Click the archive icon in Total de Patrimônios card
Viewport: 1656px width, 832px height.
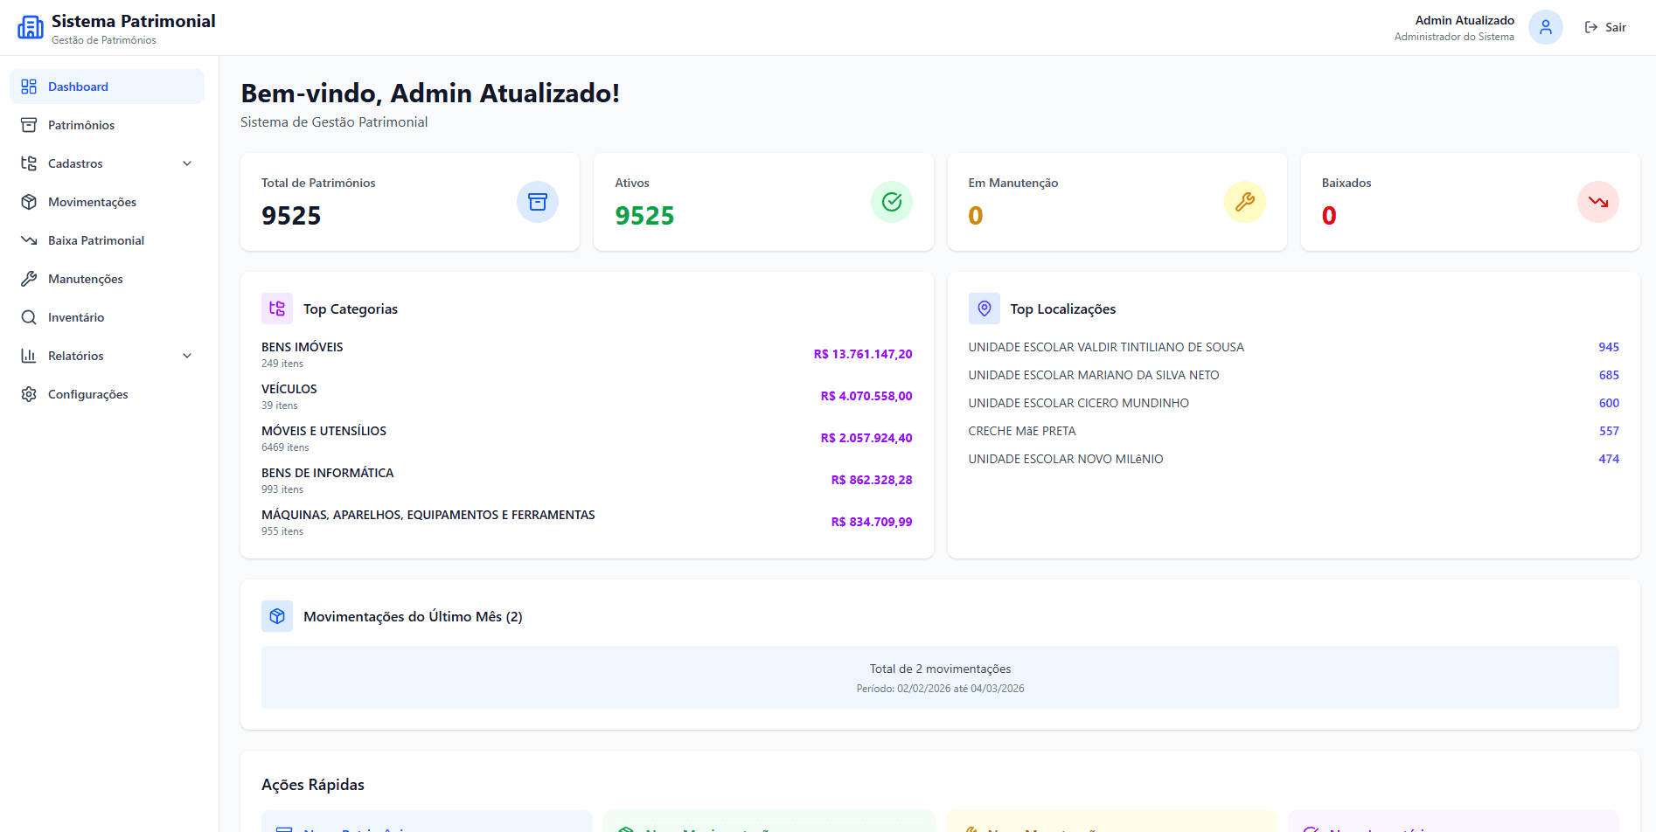[537, 202]
